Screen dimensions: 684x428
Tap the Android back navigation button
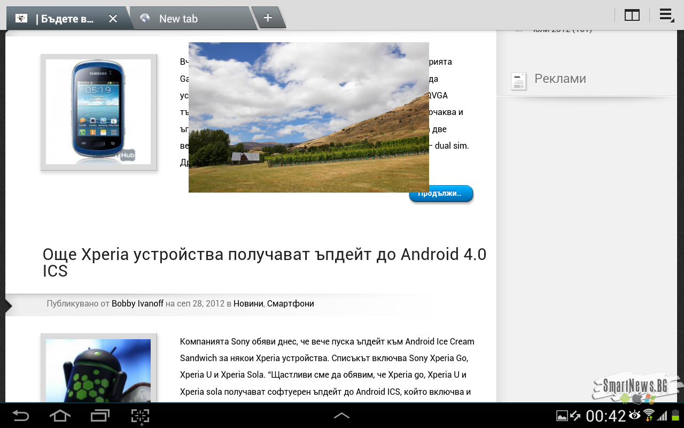coord(21,416)
